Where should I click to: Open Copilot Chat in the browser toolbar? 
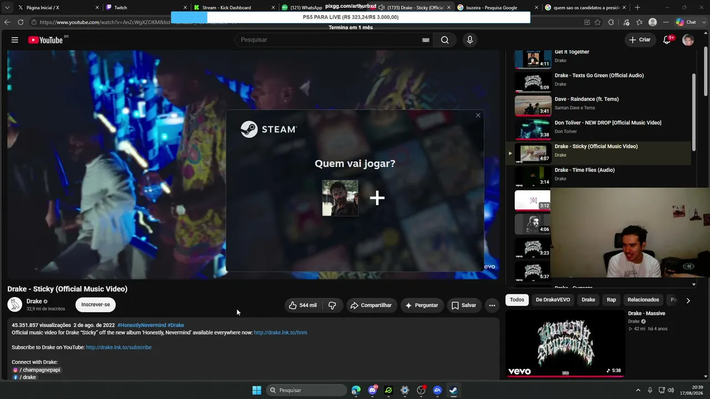point(686,22)
